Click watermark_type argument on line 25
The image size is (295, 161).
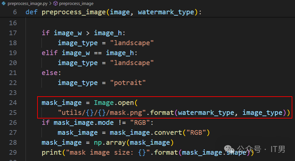[x=206, y=113]
